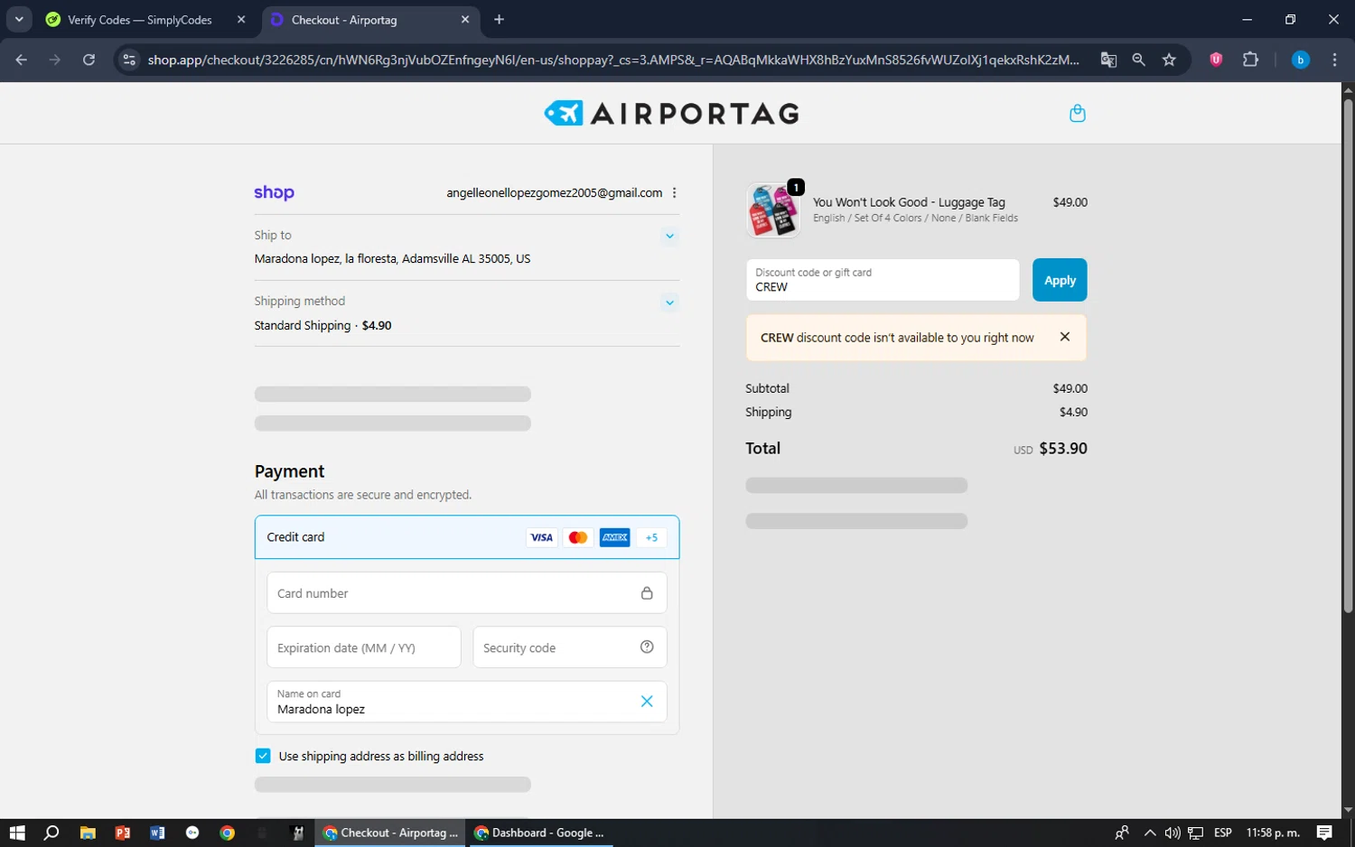The image size is (1355, 847).
Task: Open the Security code help icon
Action: (647, 647)
